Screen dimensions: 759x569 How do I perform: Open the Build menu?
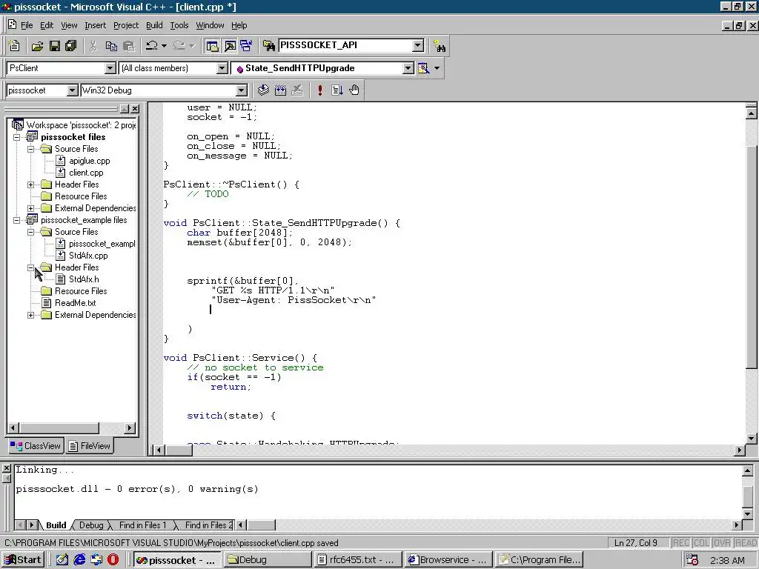(x=154, y=25)
